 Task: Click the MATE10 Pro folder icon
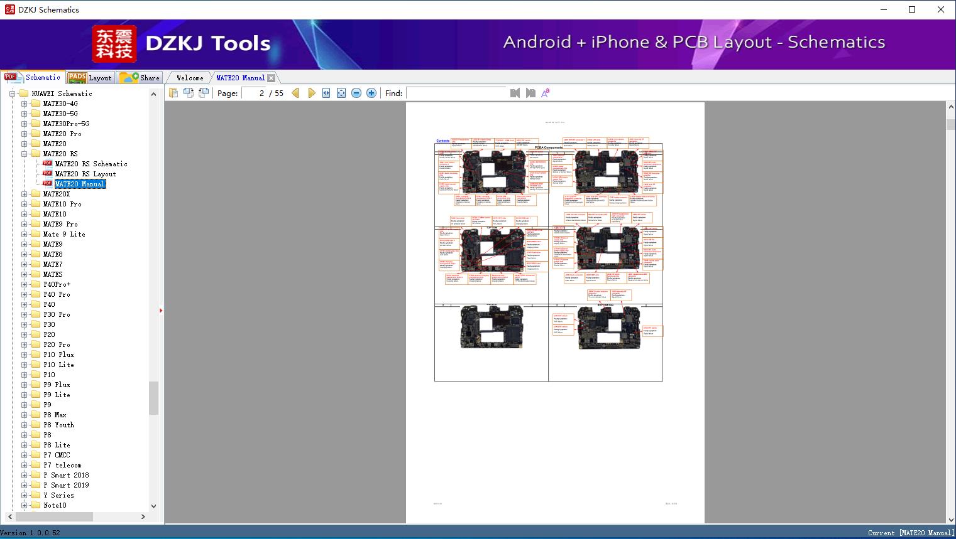pos(36,204)
